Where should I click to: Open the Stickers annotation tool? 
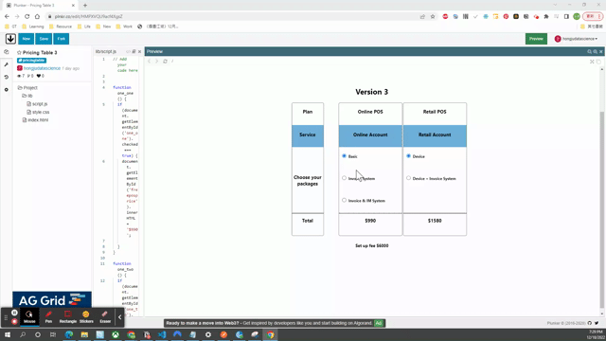click(x=86, y=317)
